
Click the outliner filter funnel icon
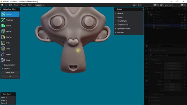coord(180,8)
